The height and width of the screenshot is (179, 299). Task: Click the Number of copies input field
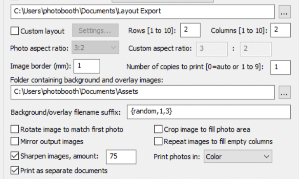280,67
